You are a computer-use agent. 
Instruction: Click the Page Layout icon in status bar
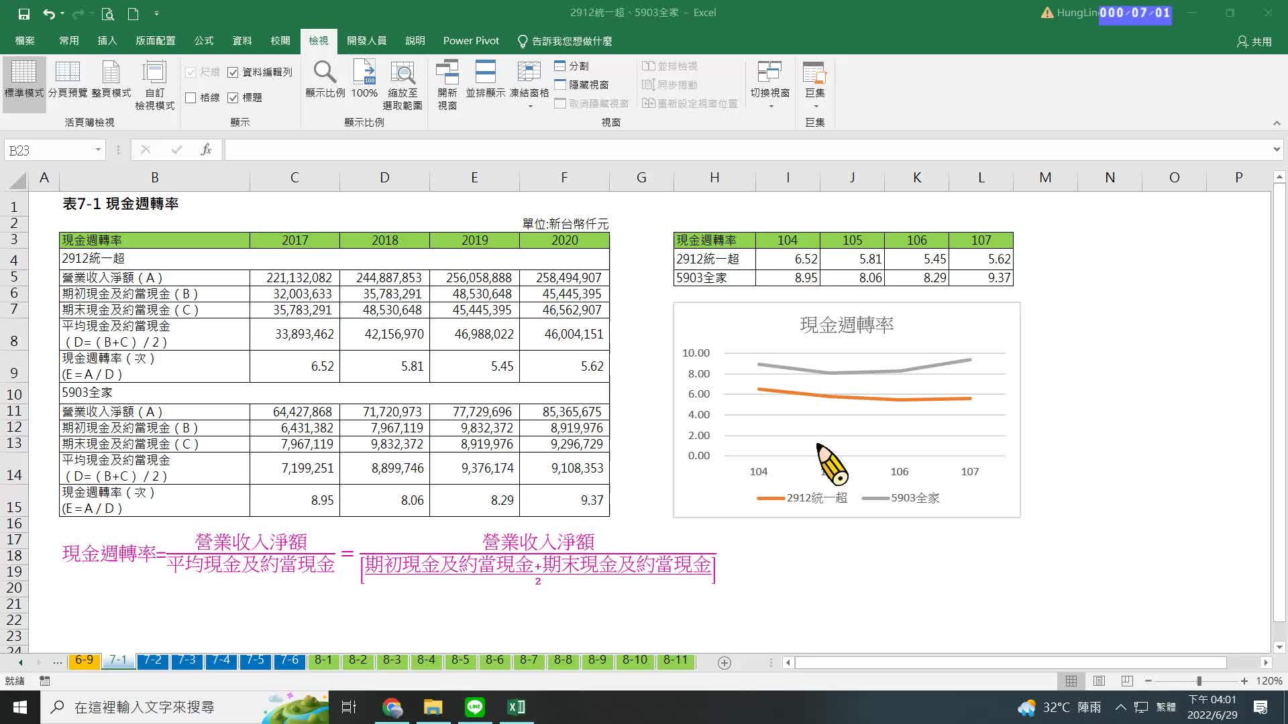1099,681
